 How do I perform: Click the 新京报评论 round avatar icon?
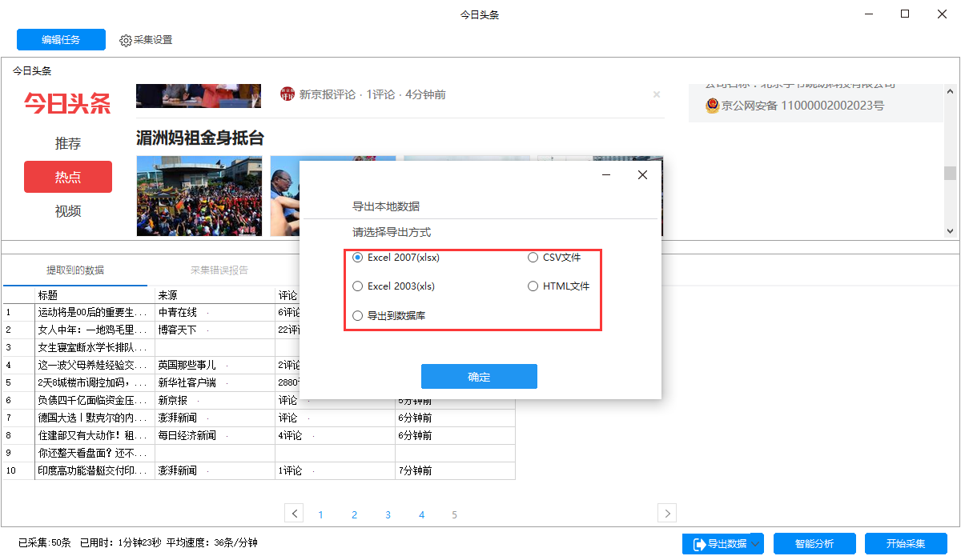287,94
